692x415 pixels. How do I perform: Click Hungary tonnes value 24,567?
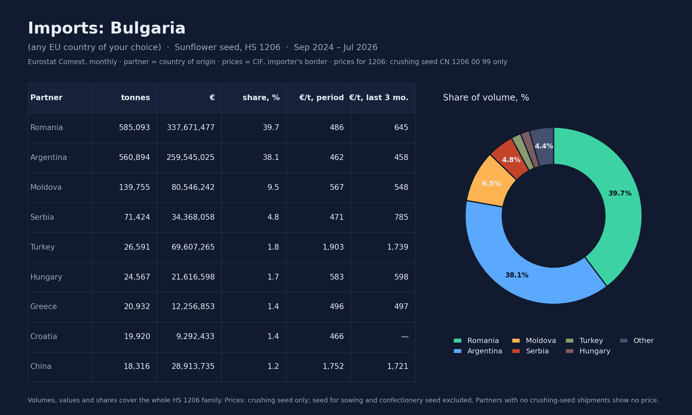tap(137, 277)
